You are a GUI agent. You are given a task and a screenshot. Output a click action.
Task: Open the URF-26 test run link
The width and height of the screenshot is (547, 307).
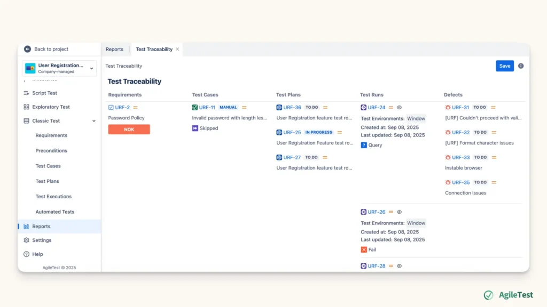pyautogui.click(x=377, y=212)
